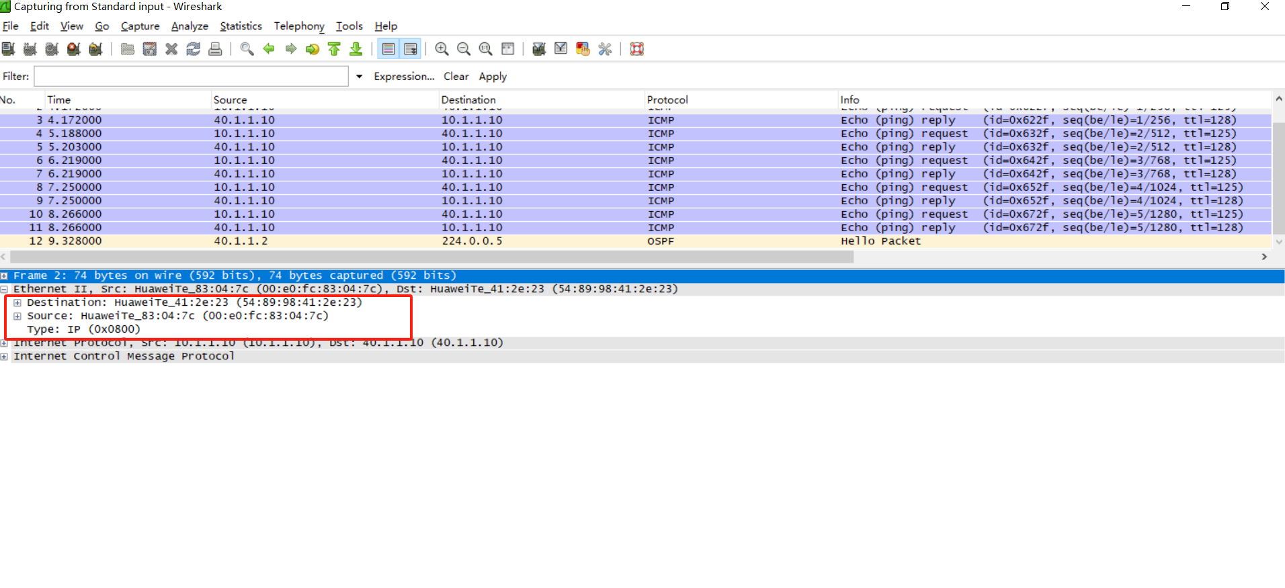Click the packet list vertical scrollbar
The image size is (1285, 588).
1279,178
